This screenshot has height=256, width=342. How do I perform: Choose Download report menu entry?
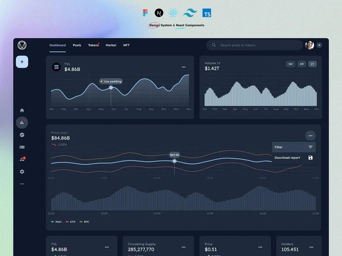[294, 158]
